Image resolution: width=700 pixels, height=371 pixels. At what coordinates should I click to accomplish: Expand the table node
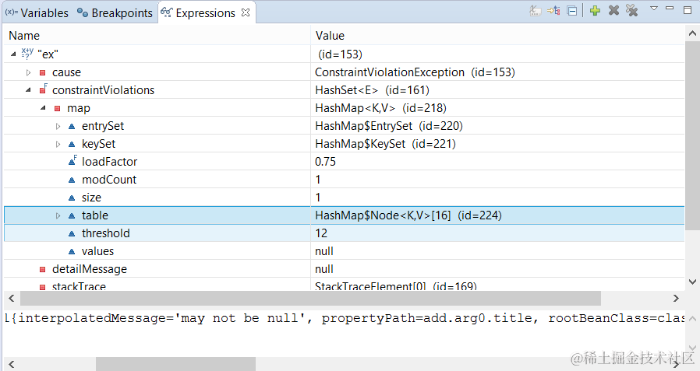point(58,215)
